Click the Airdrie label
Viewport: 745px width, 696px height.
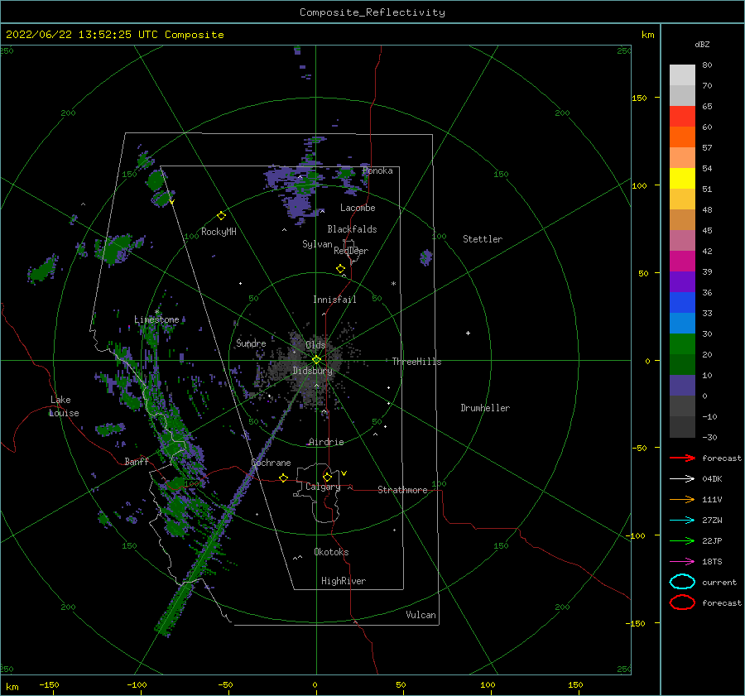pos(326,442)
